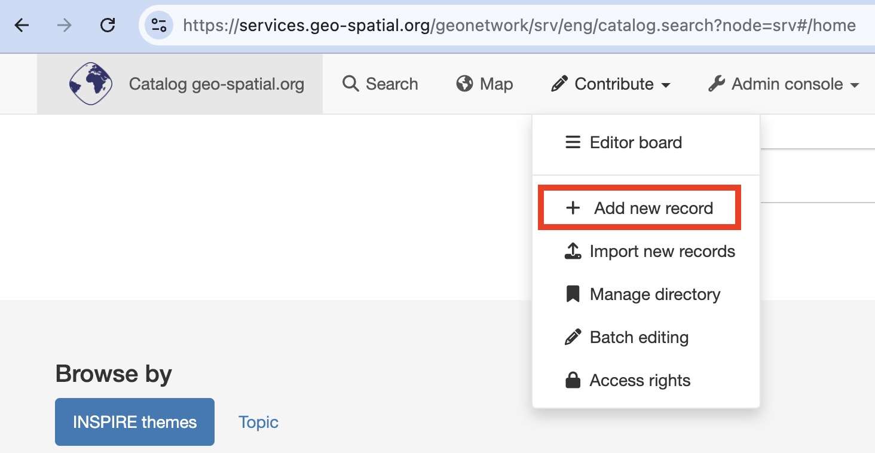Image resolution: width=875 pixels, height=453 pixels.
Task: Open site information icon in address bar
Action: point(159,25)
